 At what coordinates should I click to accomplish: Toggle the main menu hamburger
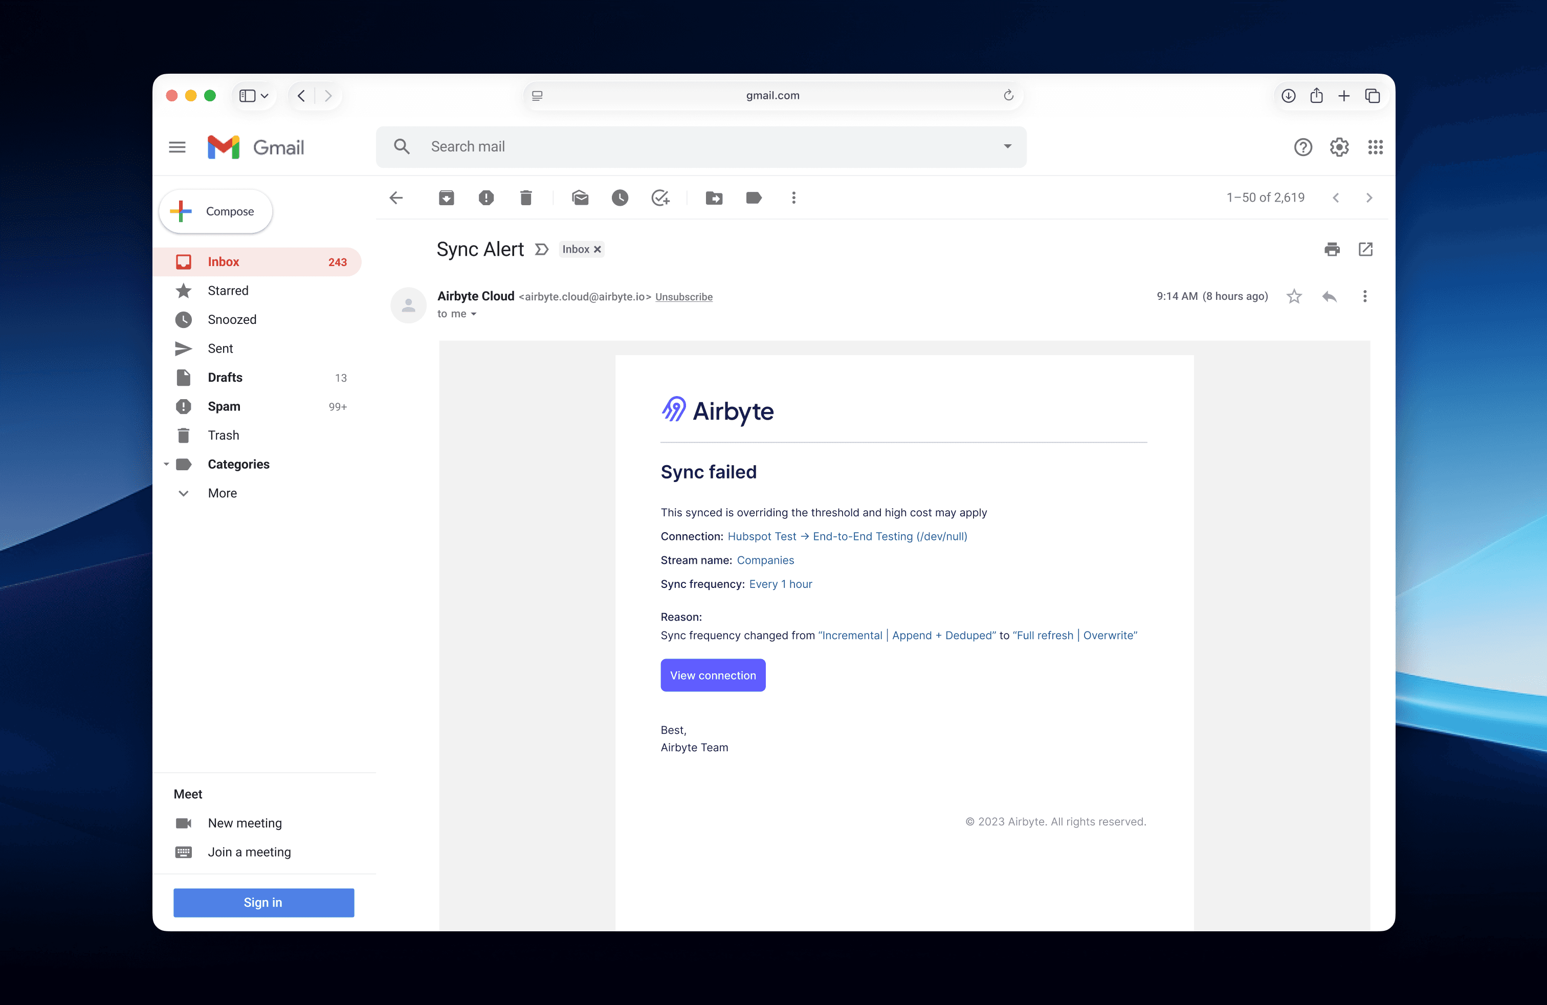[x=177, y=147]
